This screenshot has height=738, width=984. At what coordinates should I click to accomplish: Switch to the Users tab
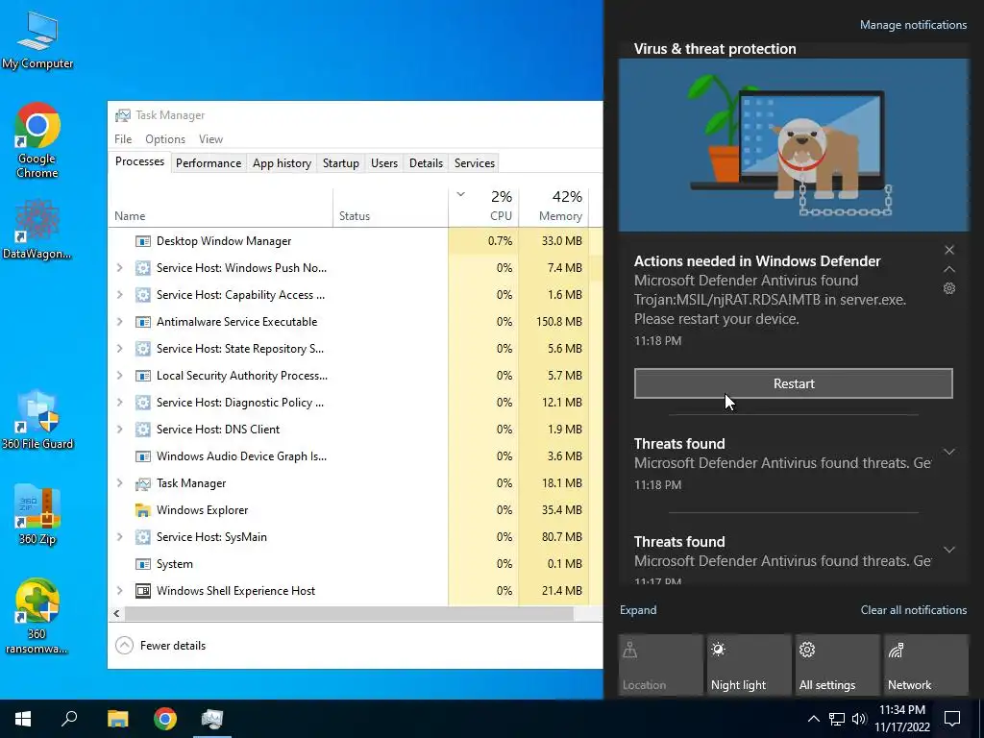click(x=384, y=163)
